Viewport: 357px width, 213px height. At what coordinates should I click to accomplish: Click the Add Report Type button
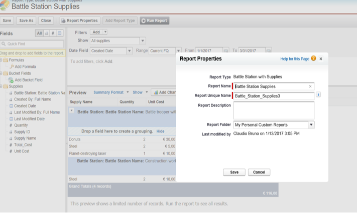[x=120, y=21]
